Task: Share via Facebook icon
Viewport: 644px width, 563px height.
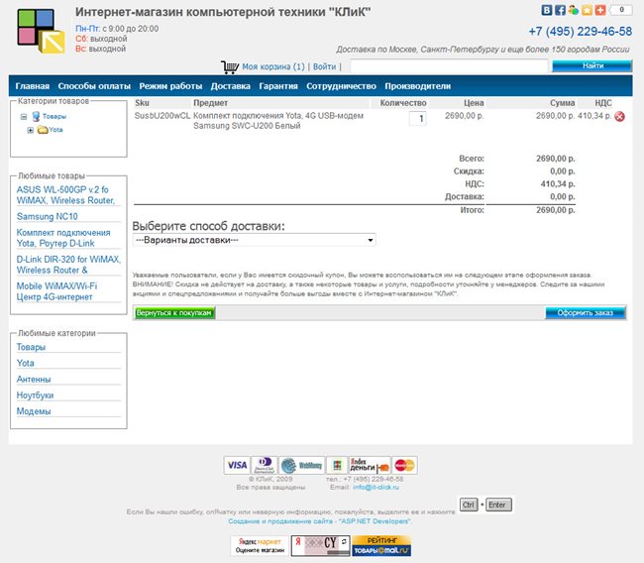Action: coord(560,10)
